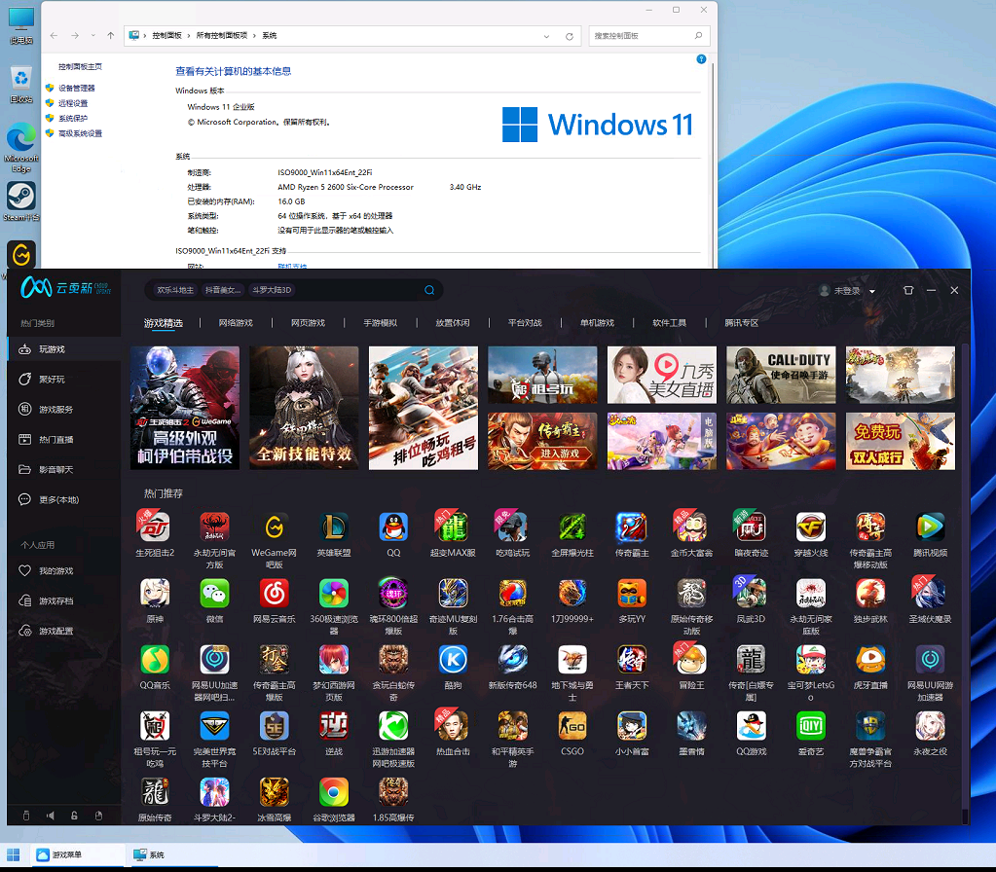Open the Call of Duty 使命召唤手游 banner

pos(781,375)
